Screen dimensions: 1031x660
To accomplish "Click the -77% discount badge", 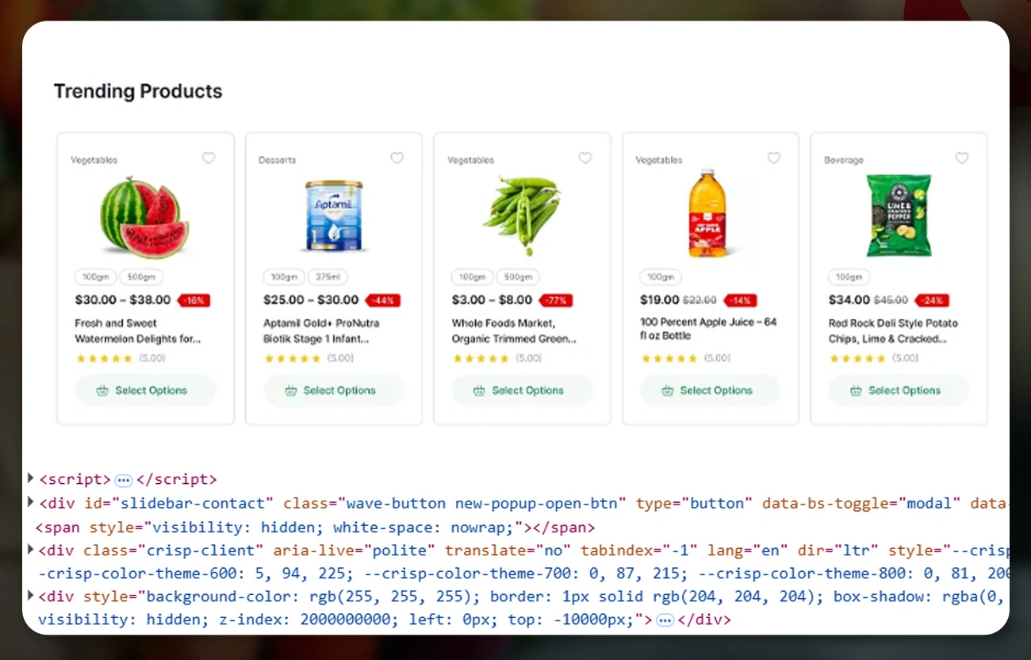I will coord(556,301).
